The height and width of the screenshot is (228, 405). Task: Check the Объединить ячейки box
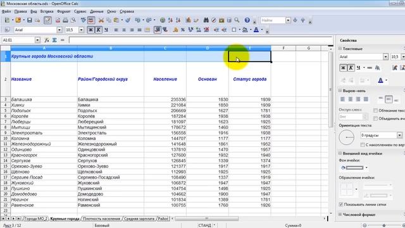coord(375,118)
